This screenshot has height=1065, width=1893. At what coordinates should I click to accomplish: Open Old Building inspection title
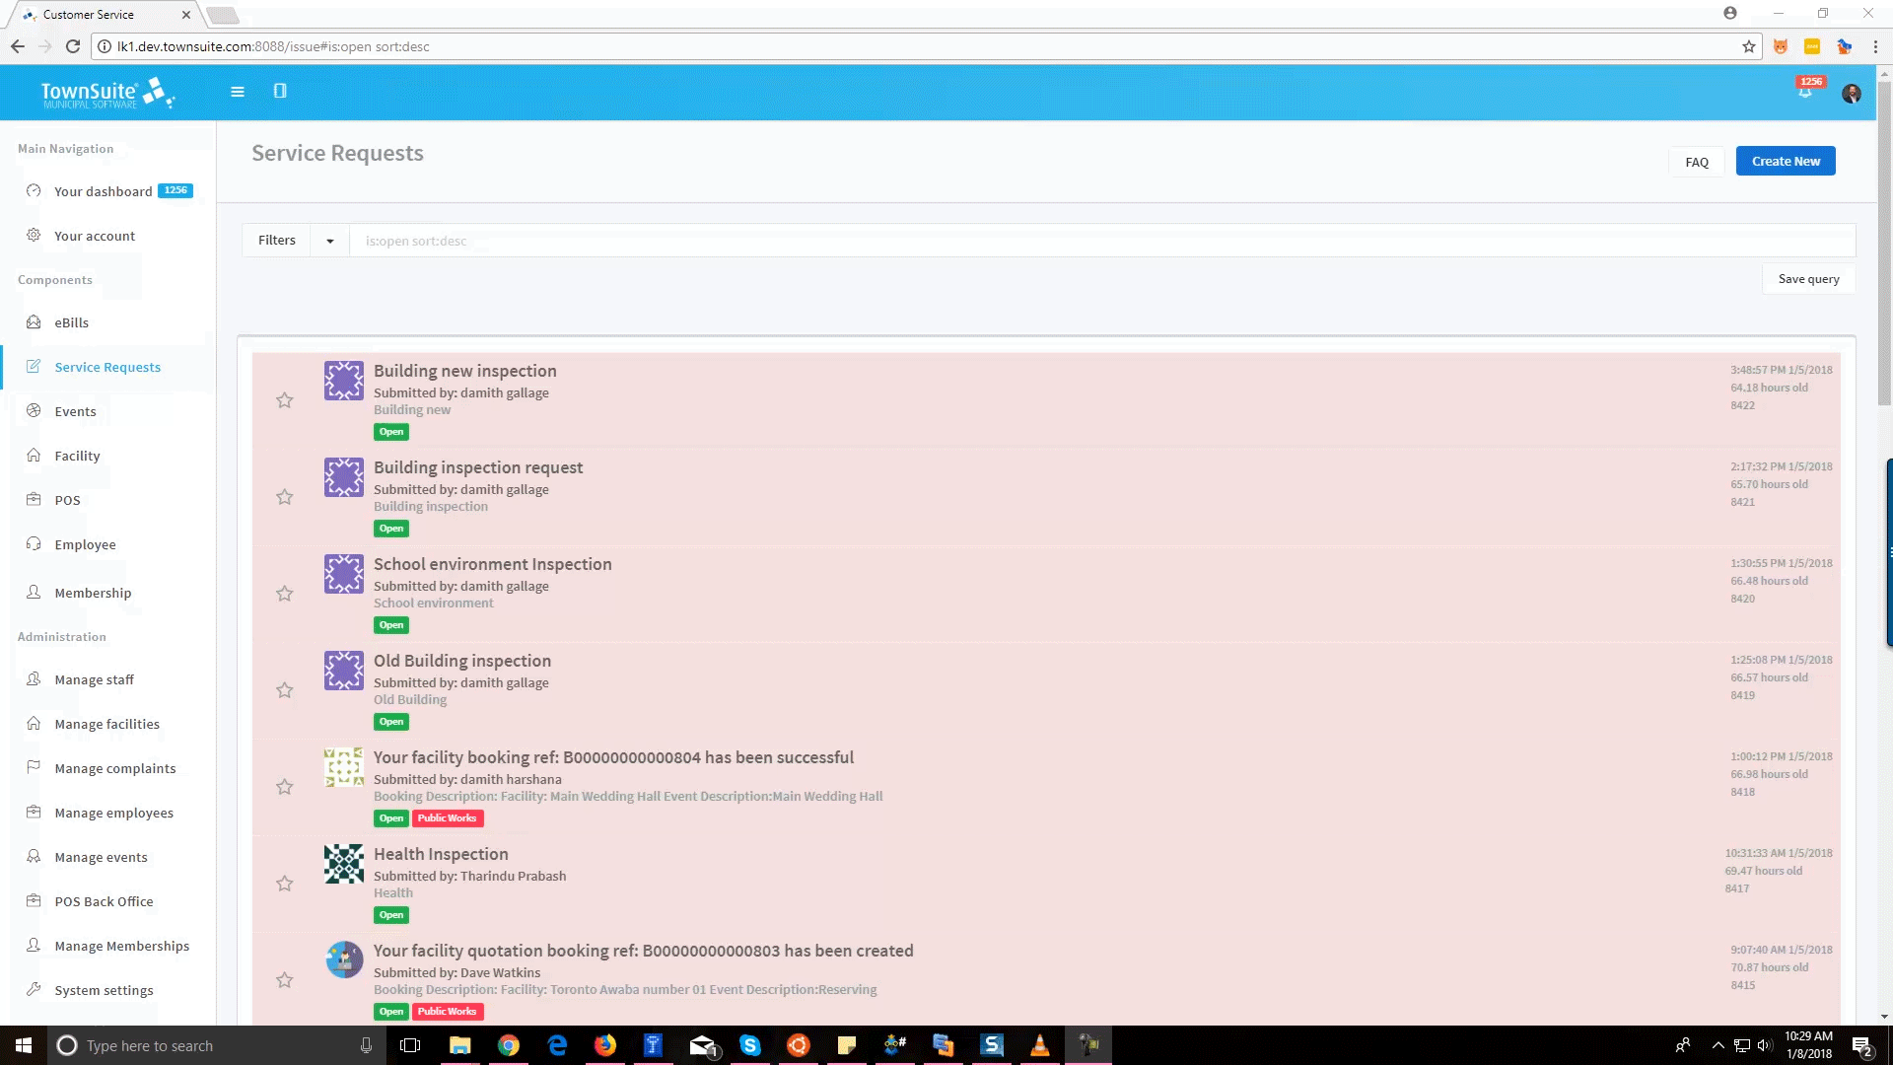click(462, 661)
